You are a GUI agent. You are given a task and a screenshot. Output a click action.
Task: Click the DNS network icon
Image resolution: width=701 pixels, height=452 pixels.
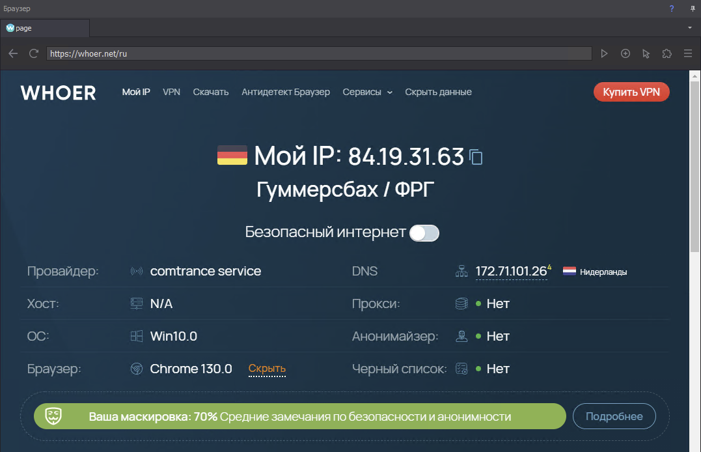[461, 271]
